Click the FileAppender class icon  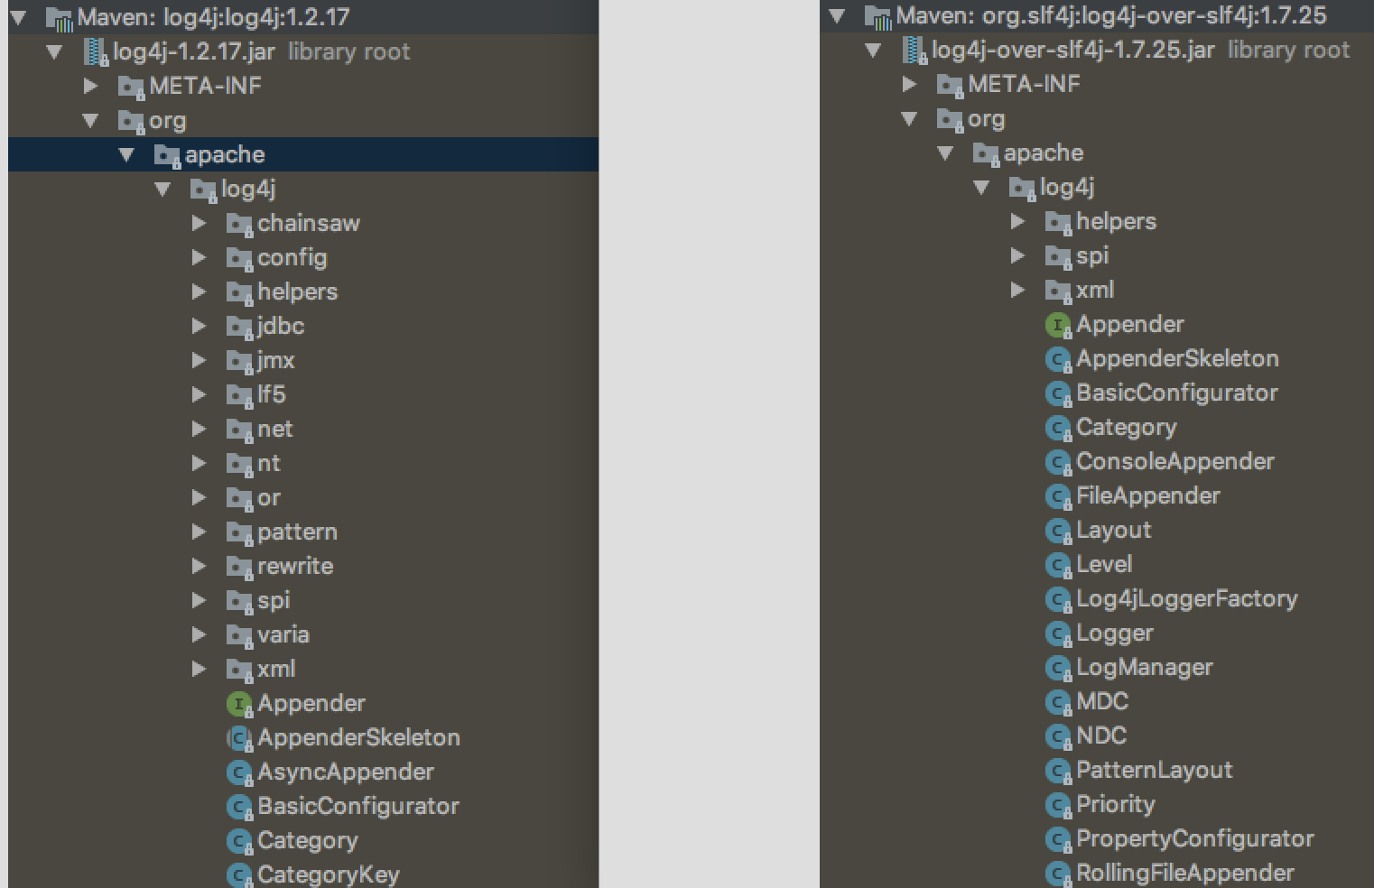click(x=1058, y=496)
